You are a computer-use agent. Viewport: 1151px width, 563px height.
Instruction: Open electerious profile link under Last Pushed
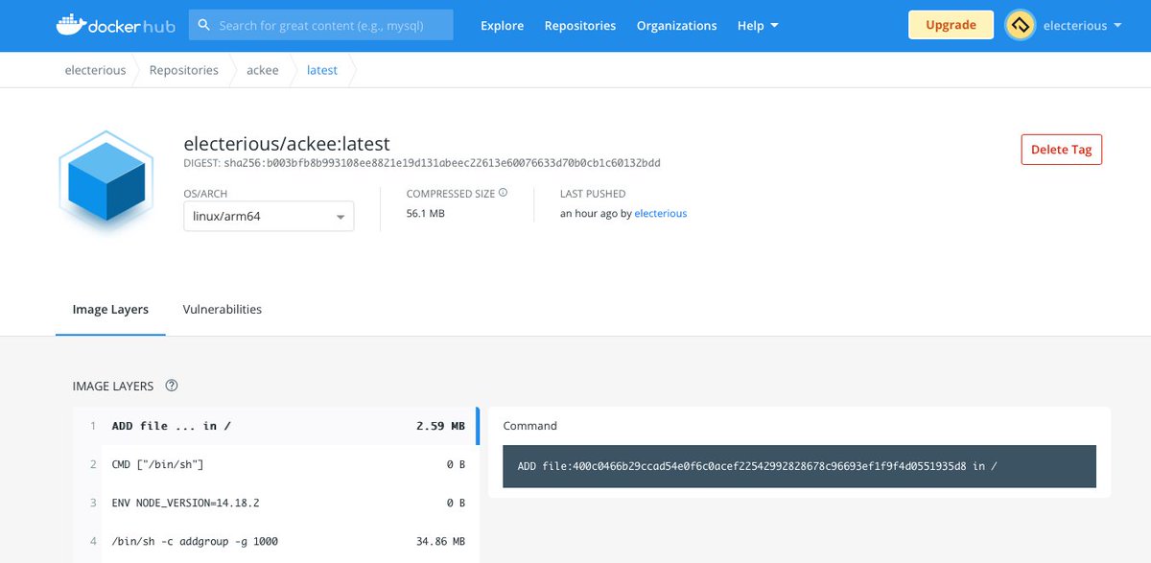pos(661,214)
